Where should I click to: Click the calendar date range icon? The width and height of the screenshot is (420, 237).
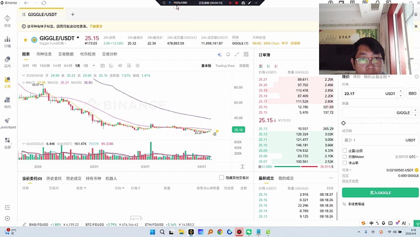coord(103,66)
